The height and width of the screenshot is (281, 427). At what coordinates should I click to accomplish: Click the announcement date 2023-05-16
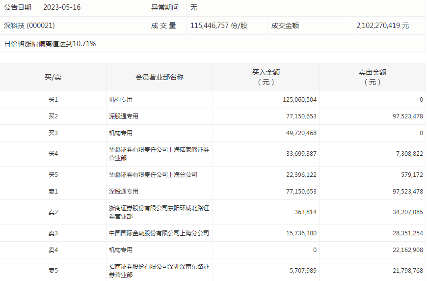pyautogui.click(x=62, y=7)
